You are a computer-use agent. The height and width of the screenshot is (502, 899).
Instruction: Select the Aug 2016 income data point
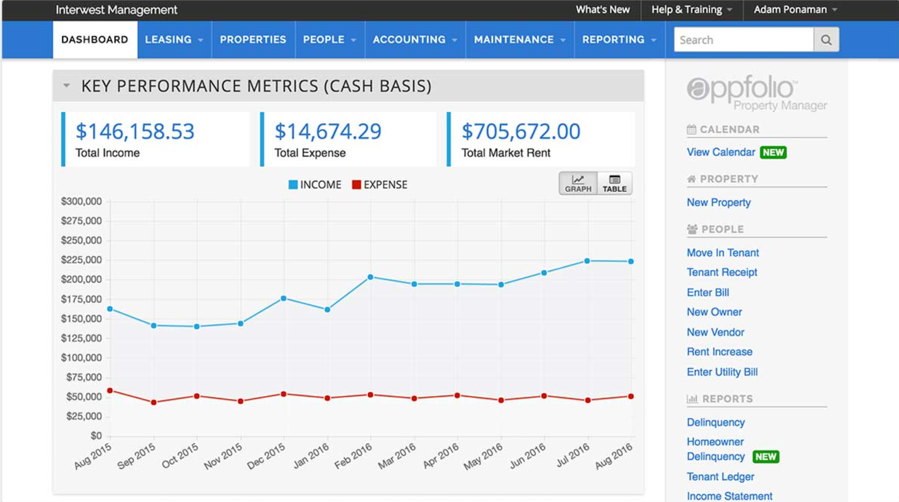pyautogui.click(x=631, y=261)
